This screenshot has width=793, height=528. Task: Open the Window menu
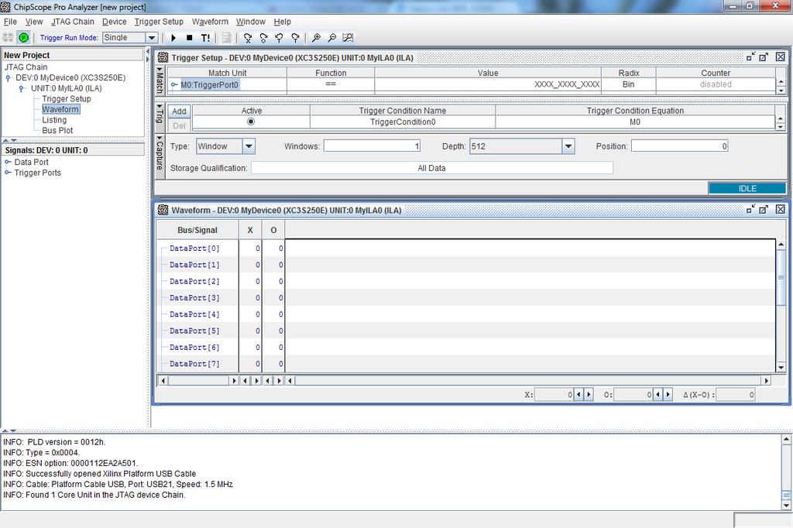(250, 22)
